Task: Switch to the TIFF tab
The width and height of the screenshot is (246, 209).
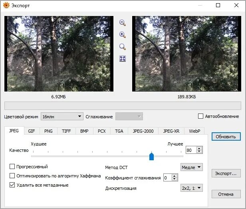Action: (66, 131)
